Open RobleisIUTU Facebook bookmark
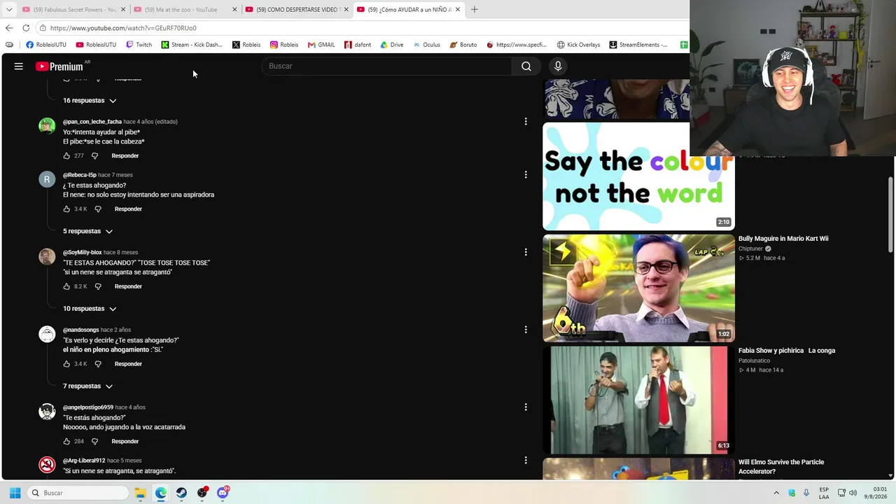The width and height of the screenshot is (896, 504). click(x=46, y=45)
